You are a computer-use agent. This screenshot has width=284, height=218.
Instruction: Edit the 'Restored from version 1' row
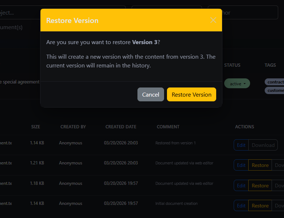[x=241, y=145]
